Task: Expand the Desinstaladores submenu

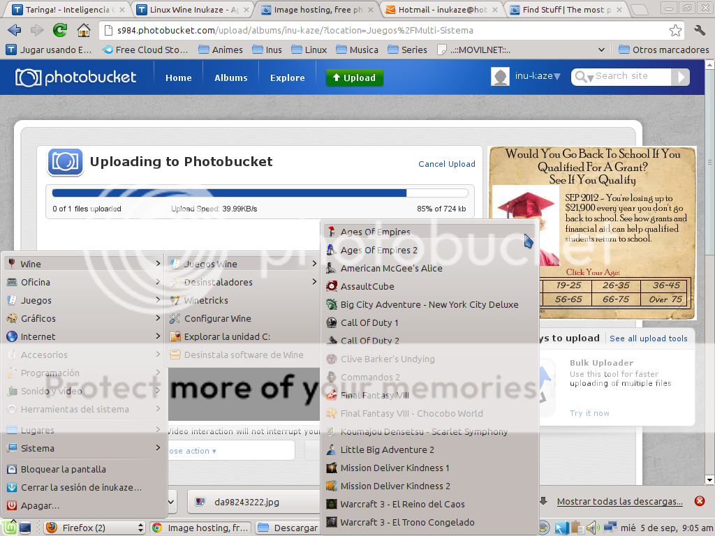Action: (x=243, y=282)
